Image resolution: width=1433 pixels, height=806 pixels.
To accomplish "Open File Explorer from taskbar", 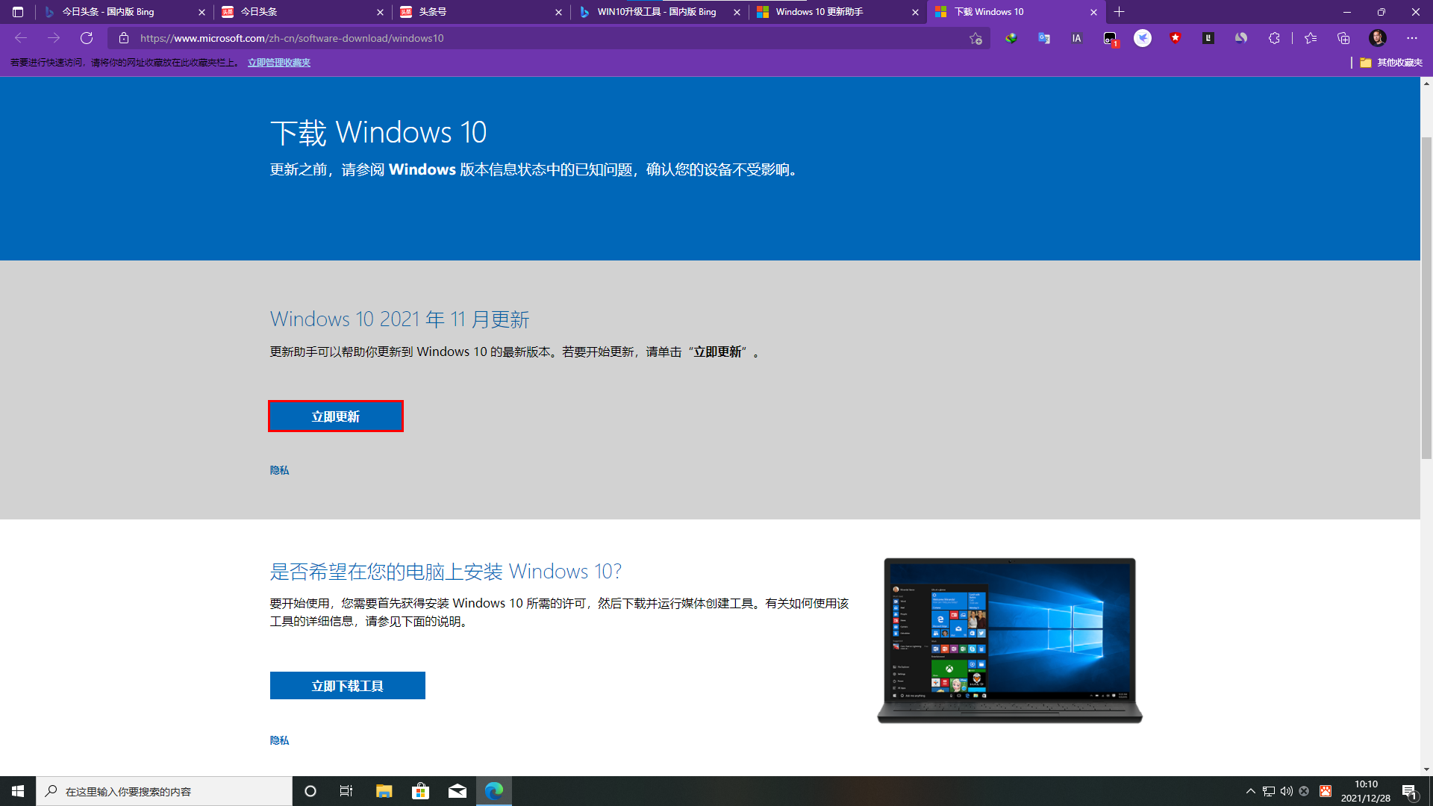I will tap(384, 791).
